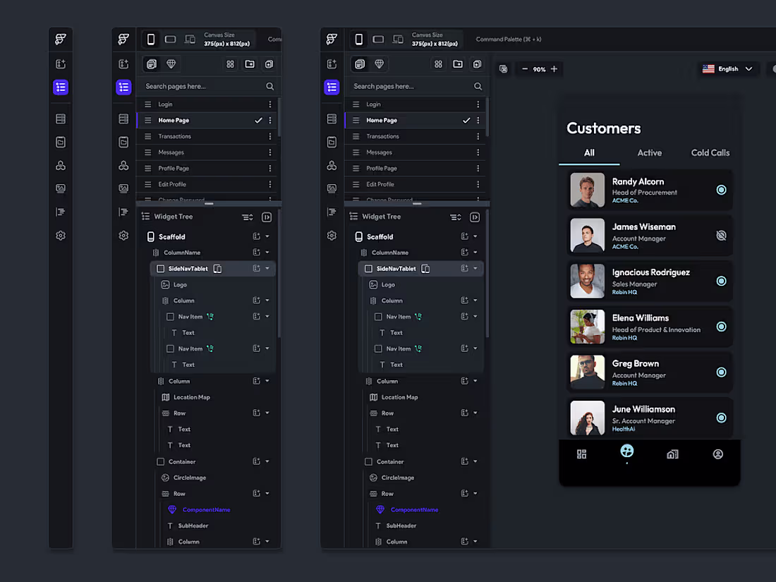Click the add-folder icon above the page list
Viewport: 776px width, 582px height.
458,64
